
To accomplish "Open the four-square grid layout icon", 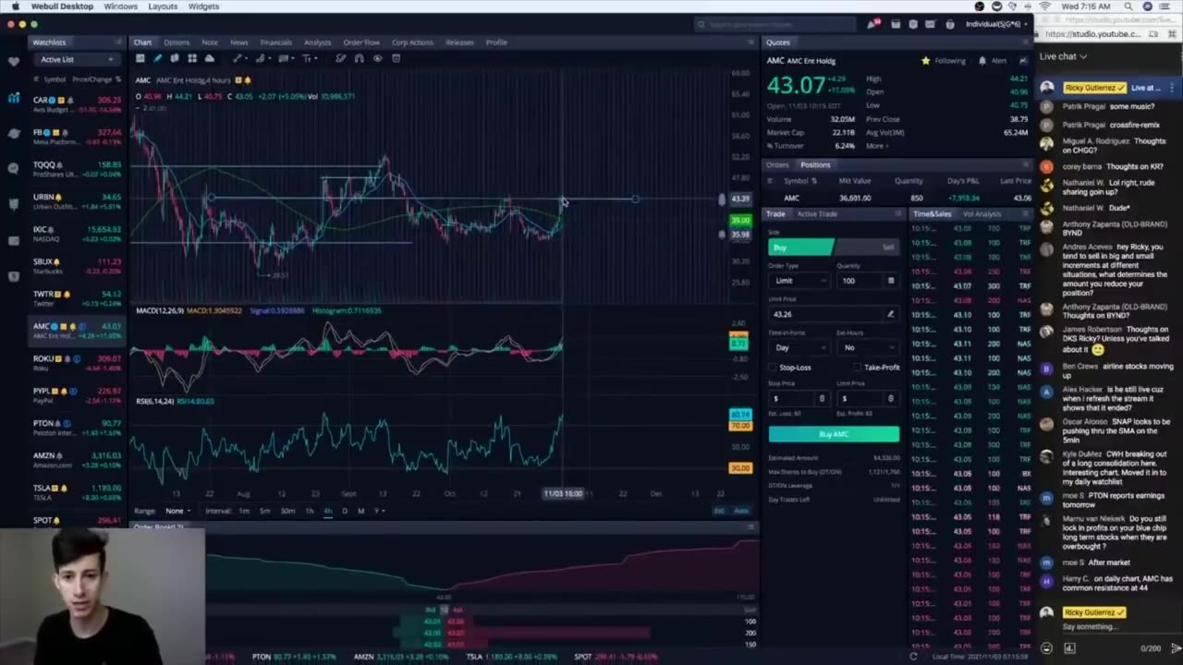I will 191,58.
